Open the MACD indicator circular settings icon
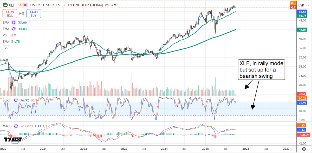This screenshot has width=312, height=153. (x=15, y=126)
